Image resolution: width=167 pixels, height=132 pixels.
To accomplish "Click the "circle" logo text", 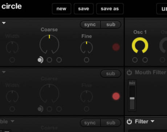I will tap(12, 6).
